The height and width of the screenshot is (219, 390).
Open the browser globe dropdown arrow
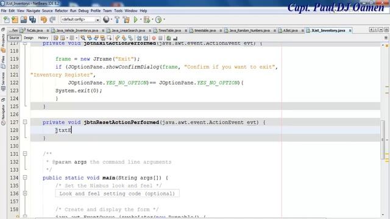112,19
